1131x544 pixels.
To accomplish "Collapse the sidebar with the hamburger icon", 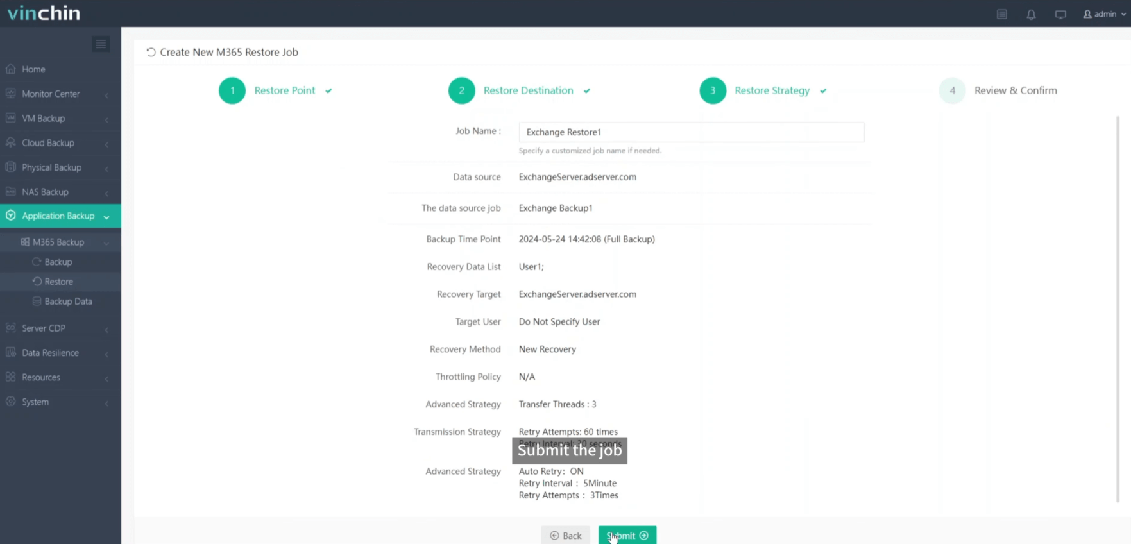I will (x=101, y=44).
